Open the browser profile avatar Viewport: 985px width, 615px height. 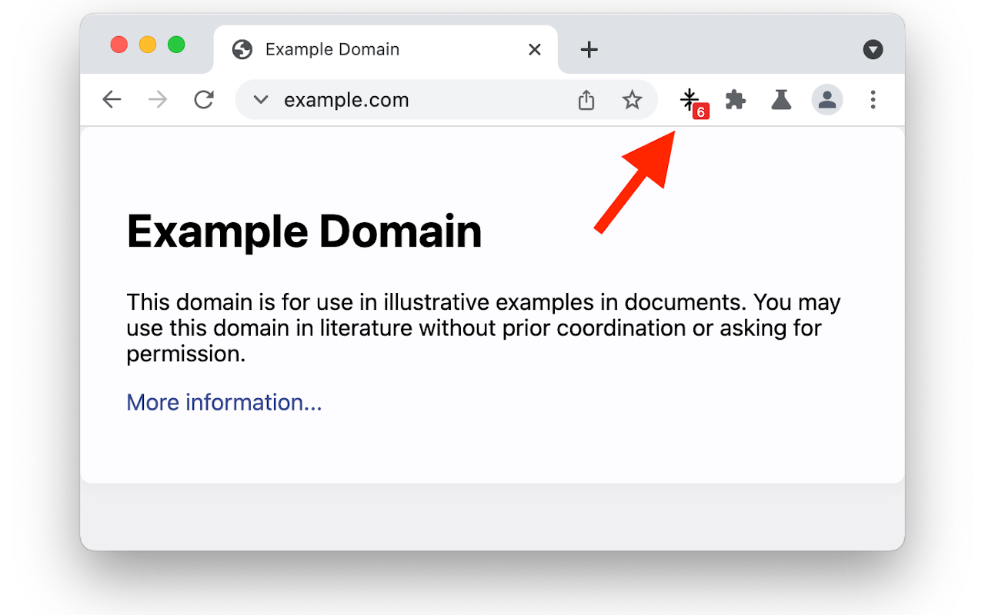point(826,99)
